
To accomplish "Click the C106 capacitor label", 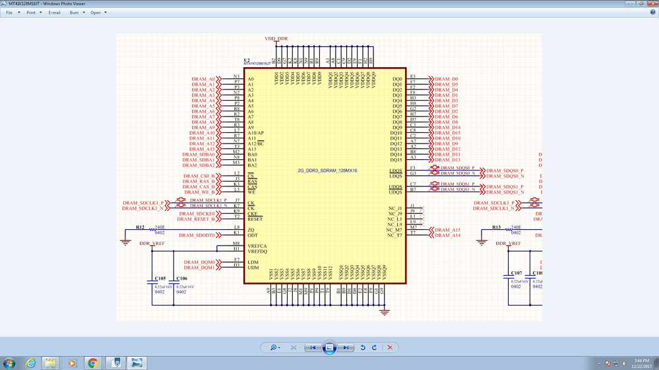I will tap(182, 278).
